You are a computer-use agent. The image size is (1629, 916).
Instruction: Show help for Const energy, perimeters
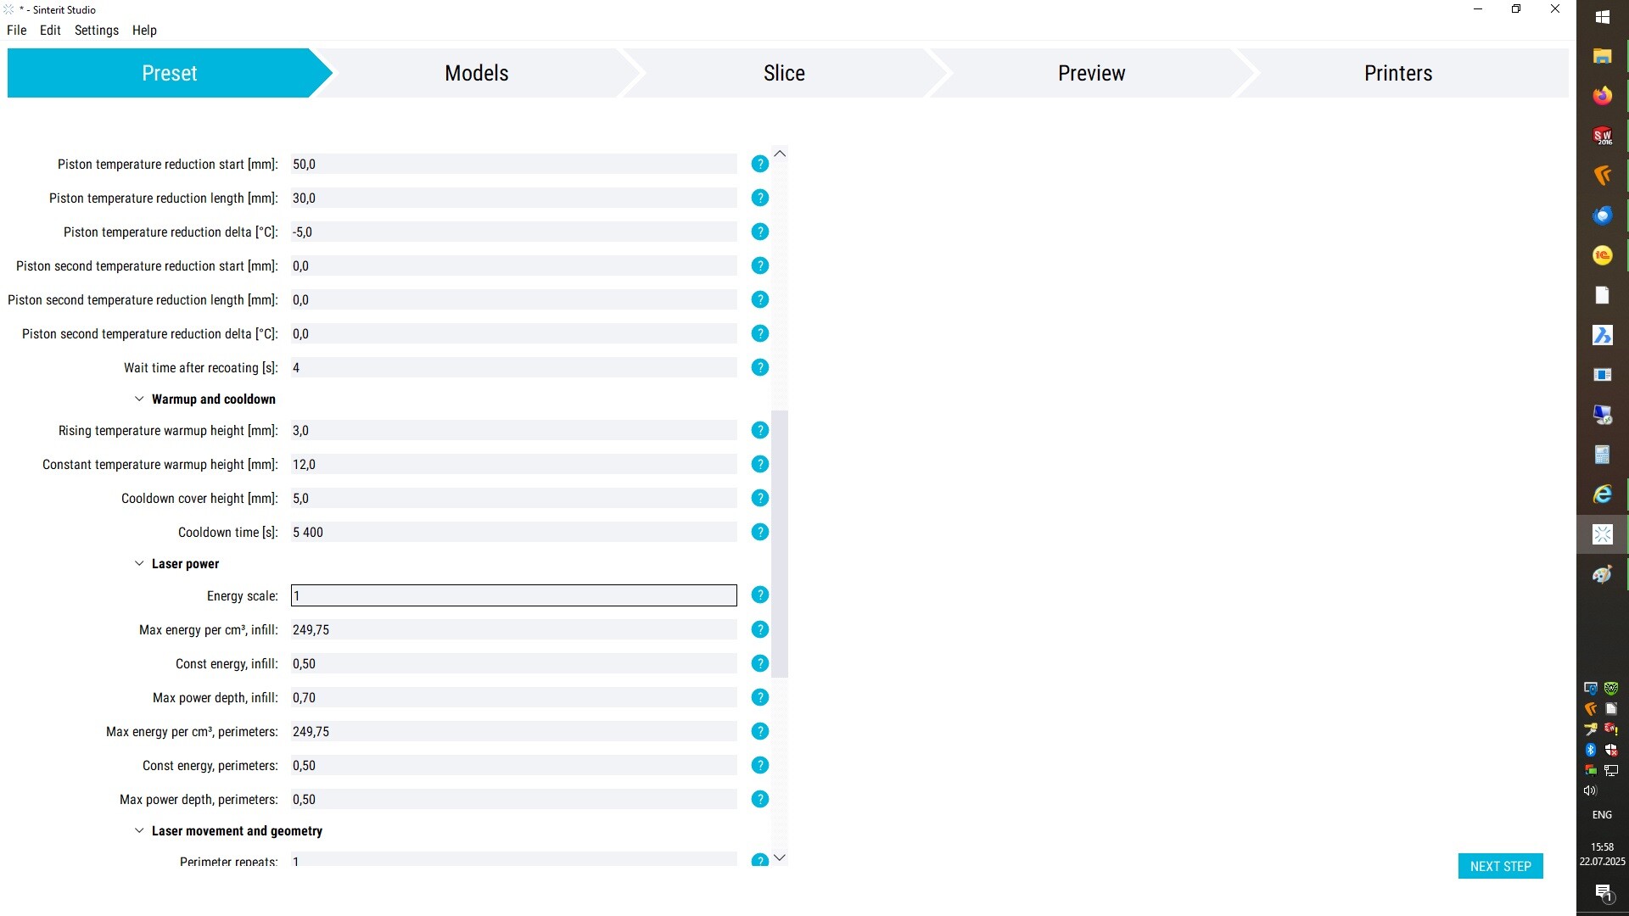pyautogui.click(x=759, y=765)
